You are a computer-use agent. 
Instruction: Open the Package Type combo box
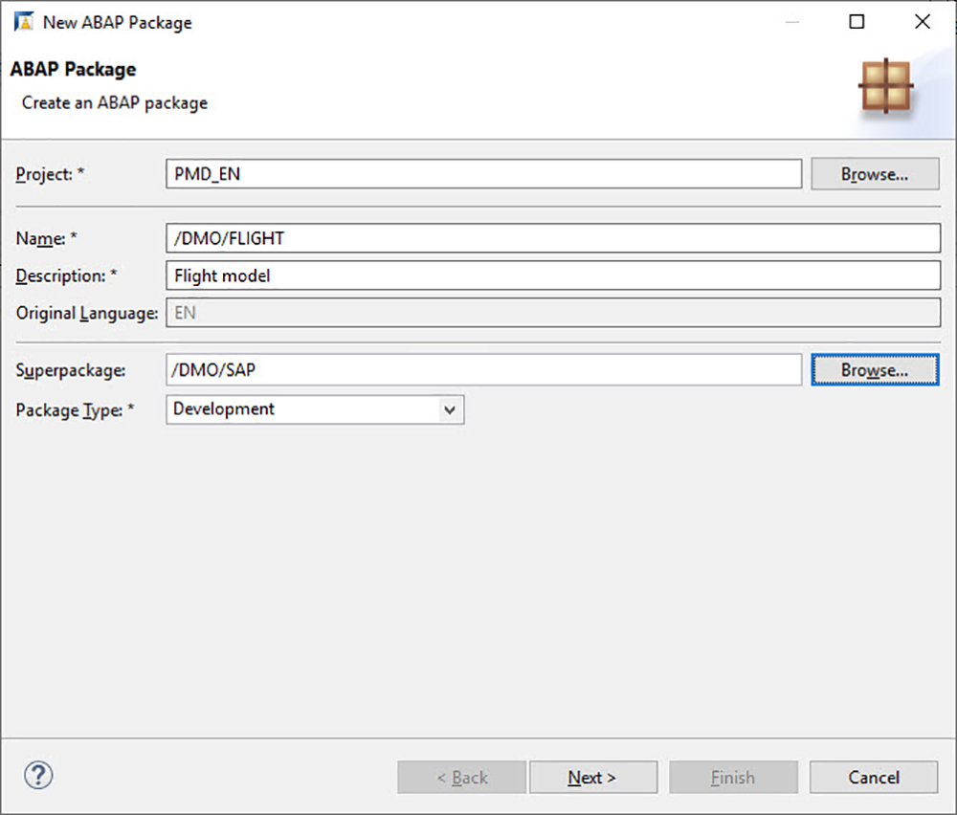316,409
